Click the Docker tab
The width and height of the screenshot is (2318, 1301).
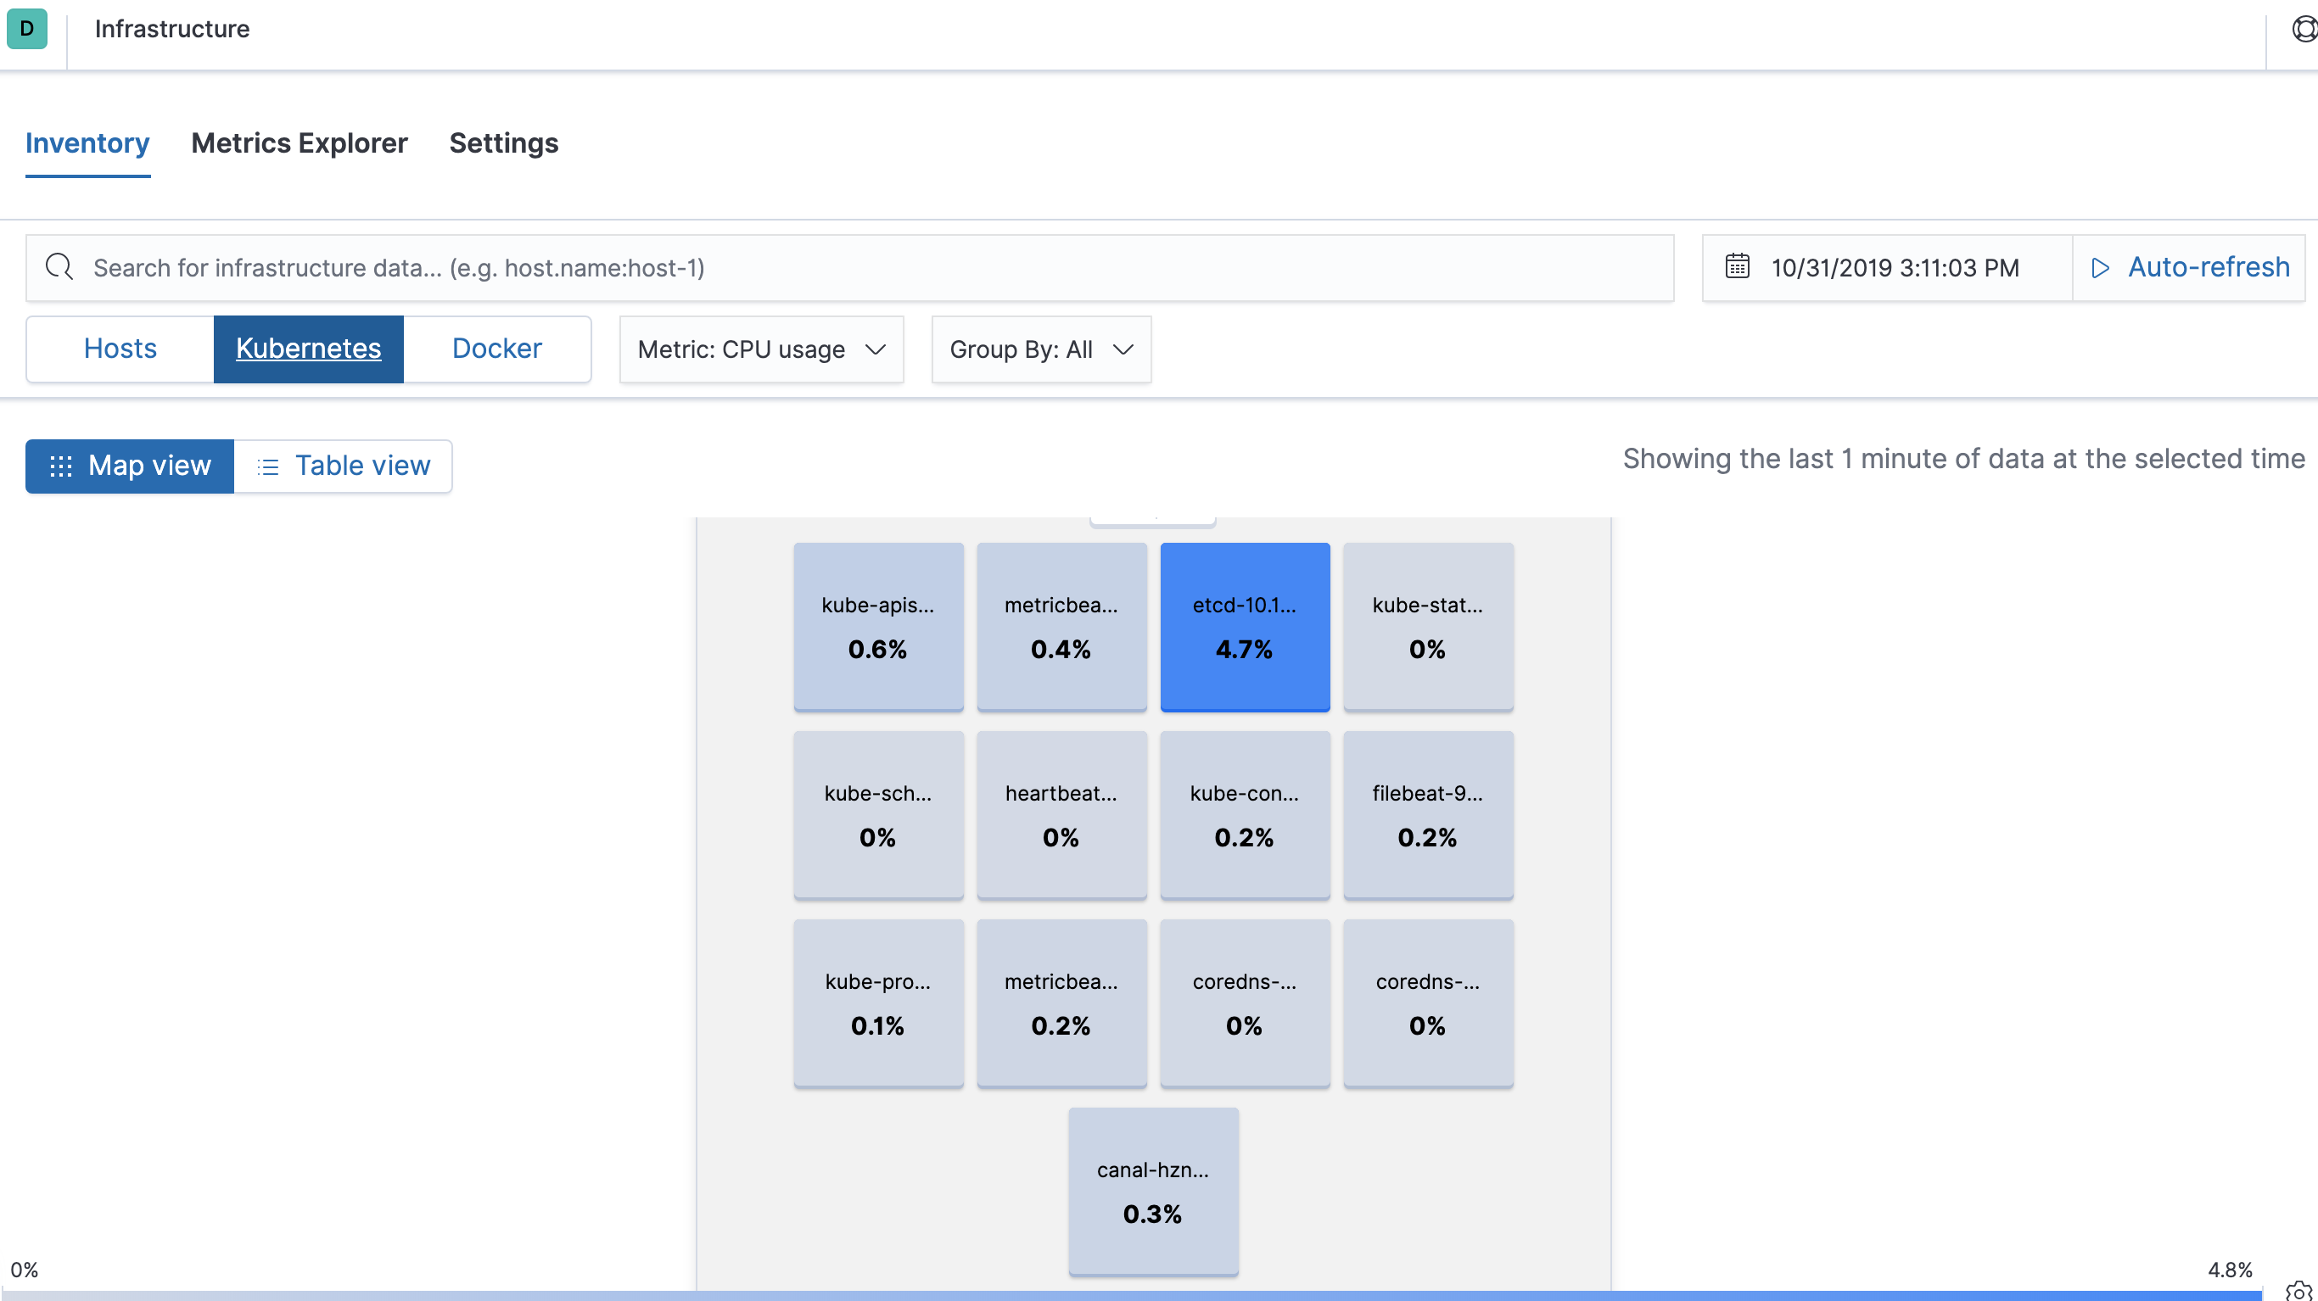tap(496, 349)
